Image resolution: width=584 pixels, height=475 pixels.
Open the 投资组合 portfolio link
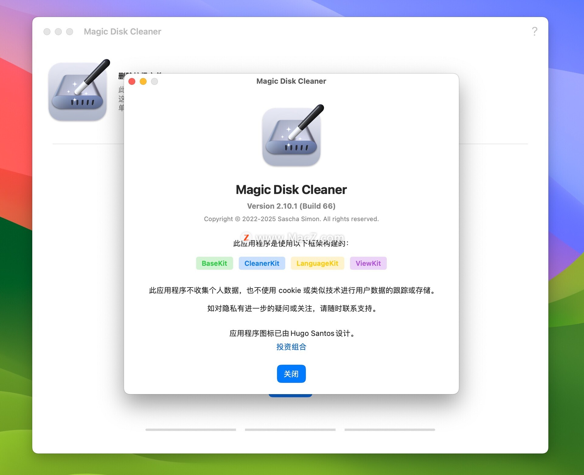pos(291,347)
